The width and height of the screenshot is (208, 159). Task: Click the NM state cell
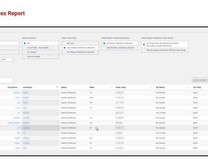(x=91, y=98)
